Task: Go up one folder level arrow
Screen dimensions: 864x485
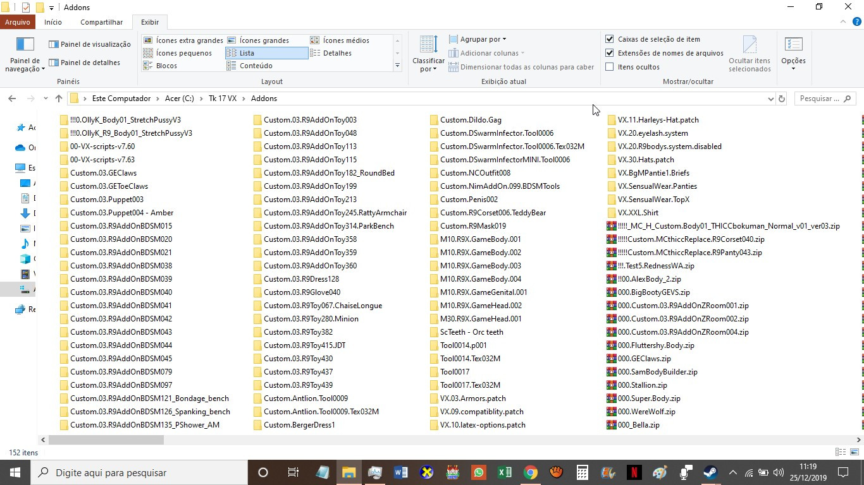Action: tap(59, 99)
